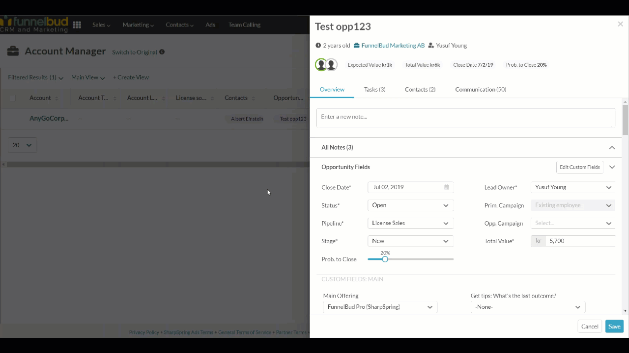Click the Albert Einstein contact tag

pyautogui.click(x=247, y=119)
